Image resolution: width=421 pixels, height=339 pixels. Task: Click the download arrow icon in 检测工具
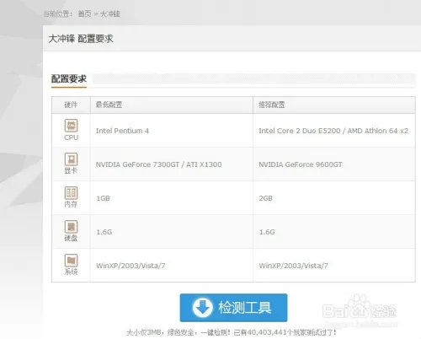tap(202, 308)
